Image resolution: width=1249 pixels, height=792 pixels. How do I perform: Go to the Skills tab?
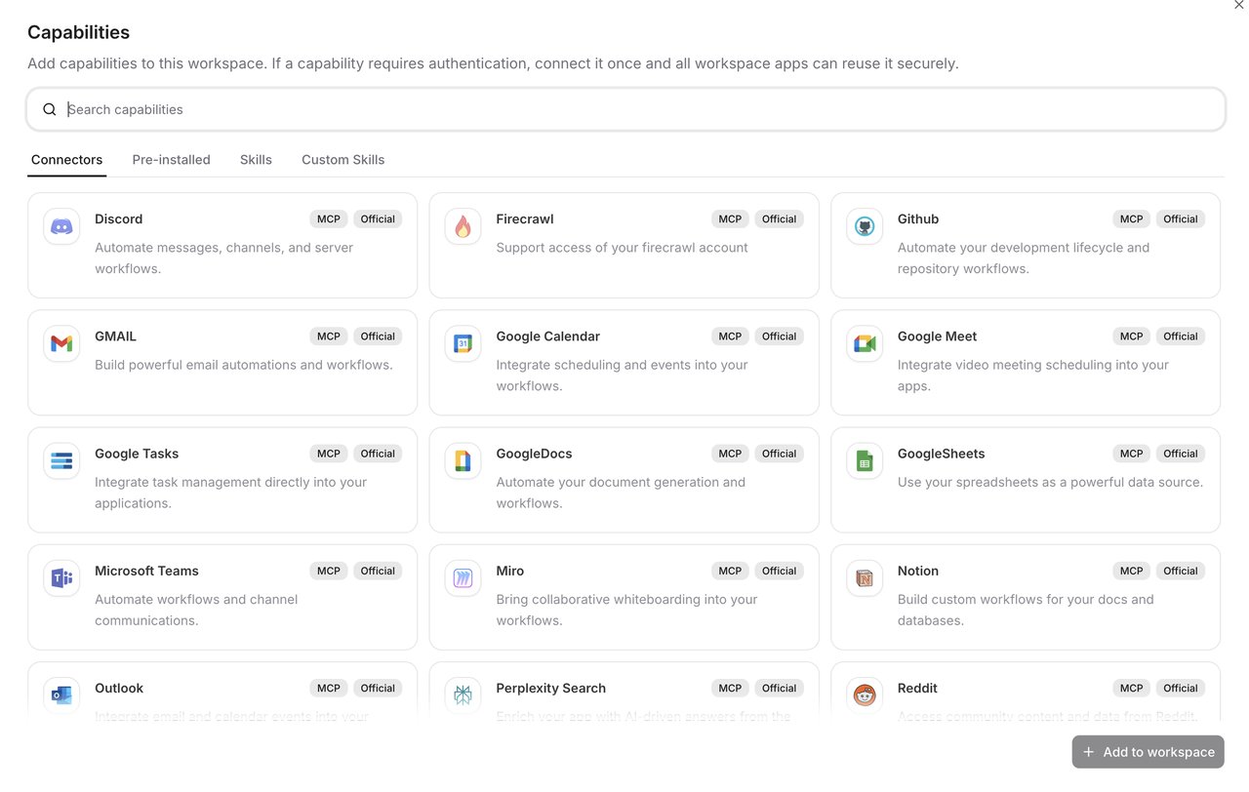(256, 160)
